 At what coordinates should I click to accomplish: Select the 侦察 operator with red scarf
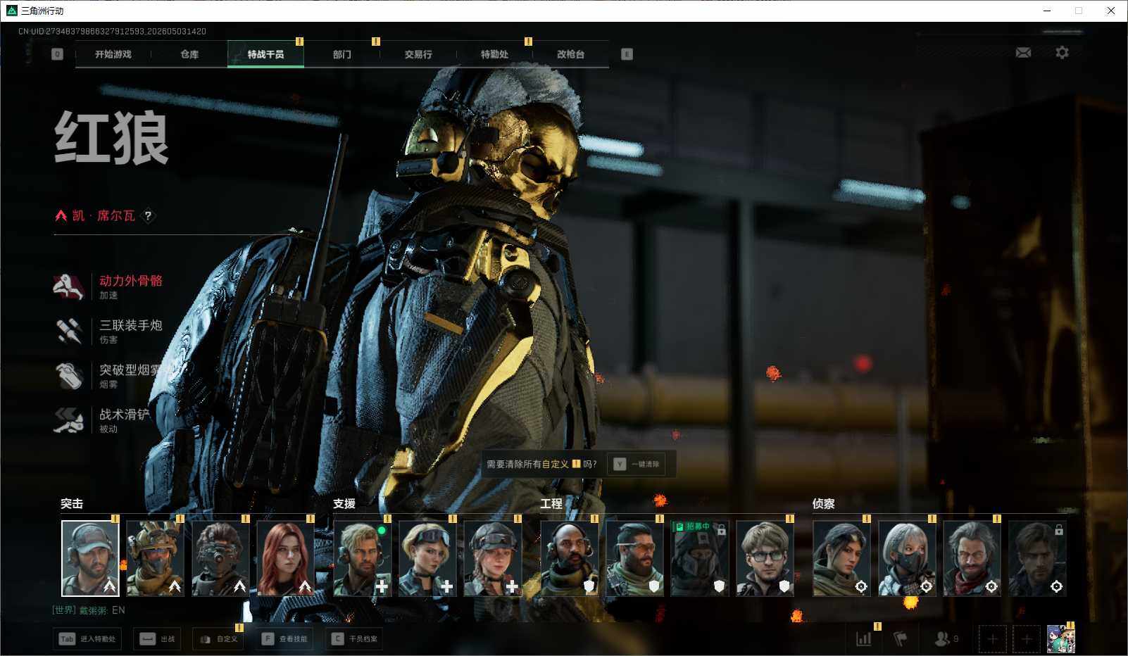(972, 558)
